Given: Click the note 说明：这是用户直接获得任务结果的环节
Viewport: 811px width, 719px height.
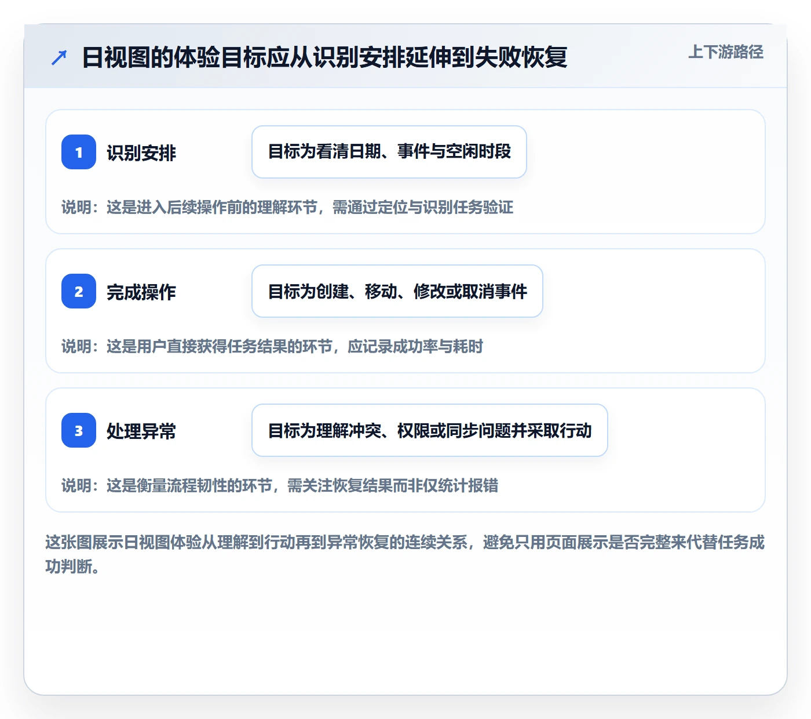Looking at the screenshot, I should click(x=272, y=346).
